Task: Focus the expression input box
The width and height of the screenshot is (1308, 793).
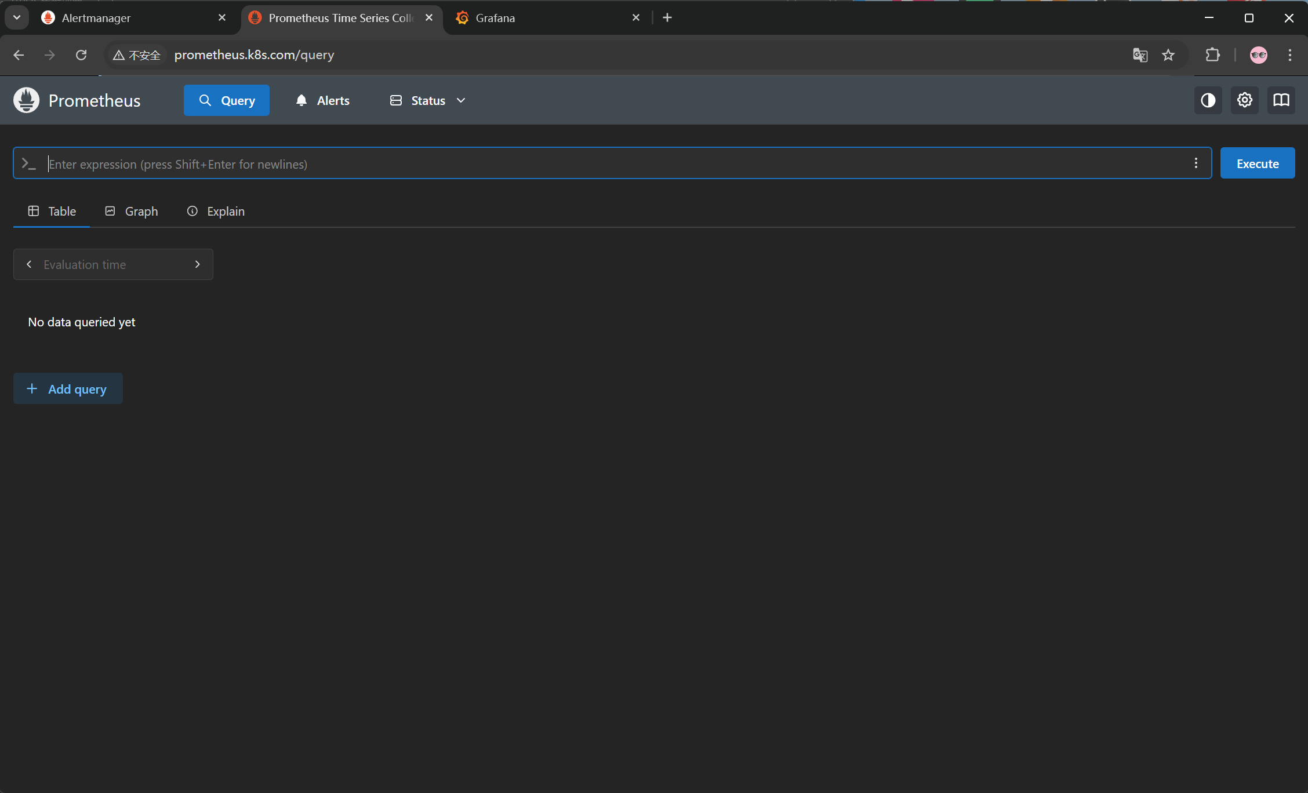Action: [x=612, y=163]
